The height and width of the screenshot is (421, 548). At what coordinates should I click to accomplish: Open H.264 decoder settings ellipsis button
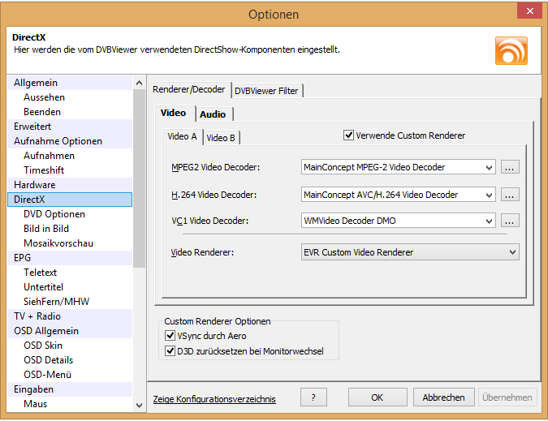(x=510, y=195)
